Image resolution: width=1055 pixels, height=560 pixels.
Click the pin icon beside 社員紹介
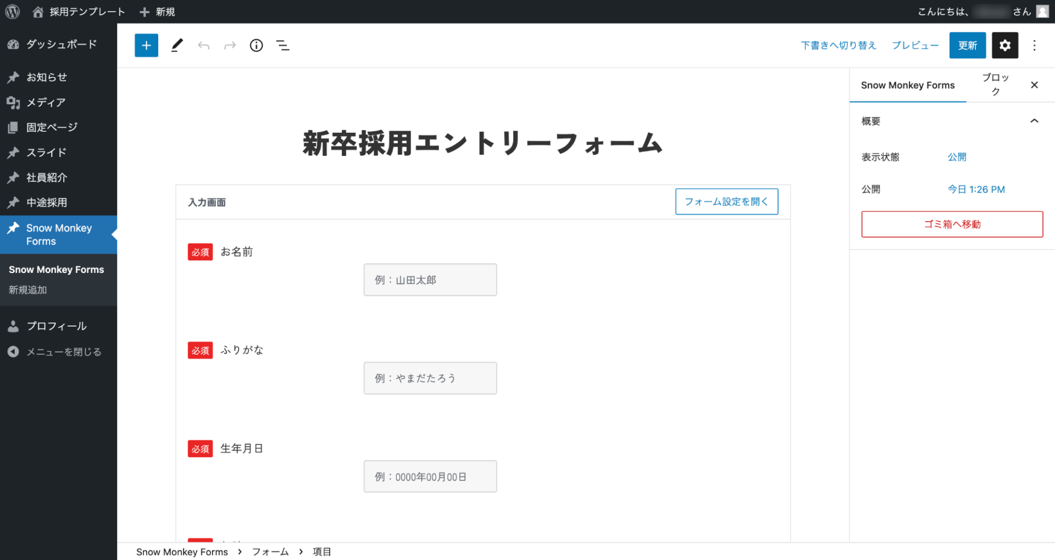tap(13, 178)
